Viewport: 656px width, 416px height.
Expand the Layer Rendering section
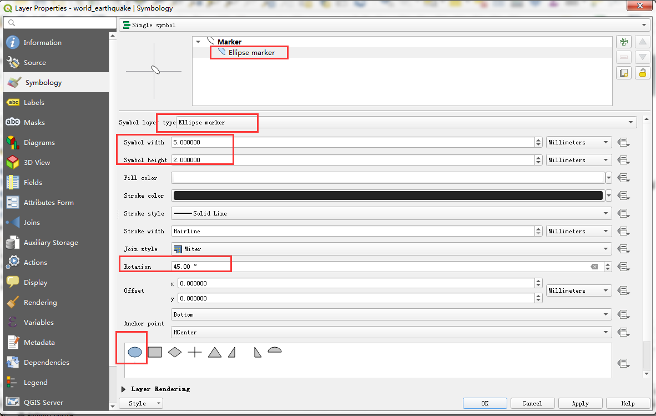tap(123, 389)
